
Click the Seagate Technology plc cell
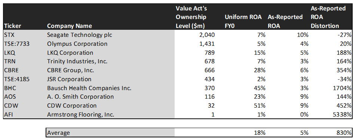79,35
